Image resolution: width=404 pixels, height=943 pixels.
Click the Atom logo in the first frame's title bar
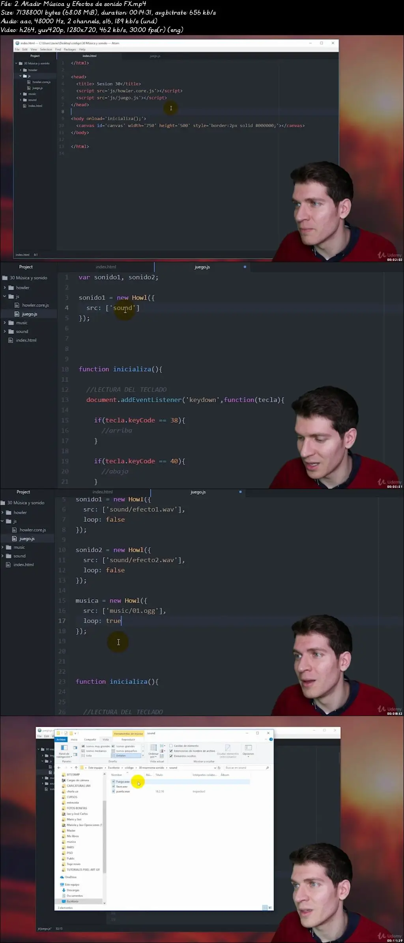17,43
